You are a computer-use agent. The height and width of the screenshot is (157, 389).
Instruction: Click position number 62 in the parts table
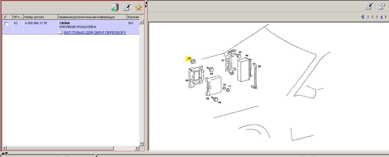16,23
